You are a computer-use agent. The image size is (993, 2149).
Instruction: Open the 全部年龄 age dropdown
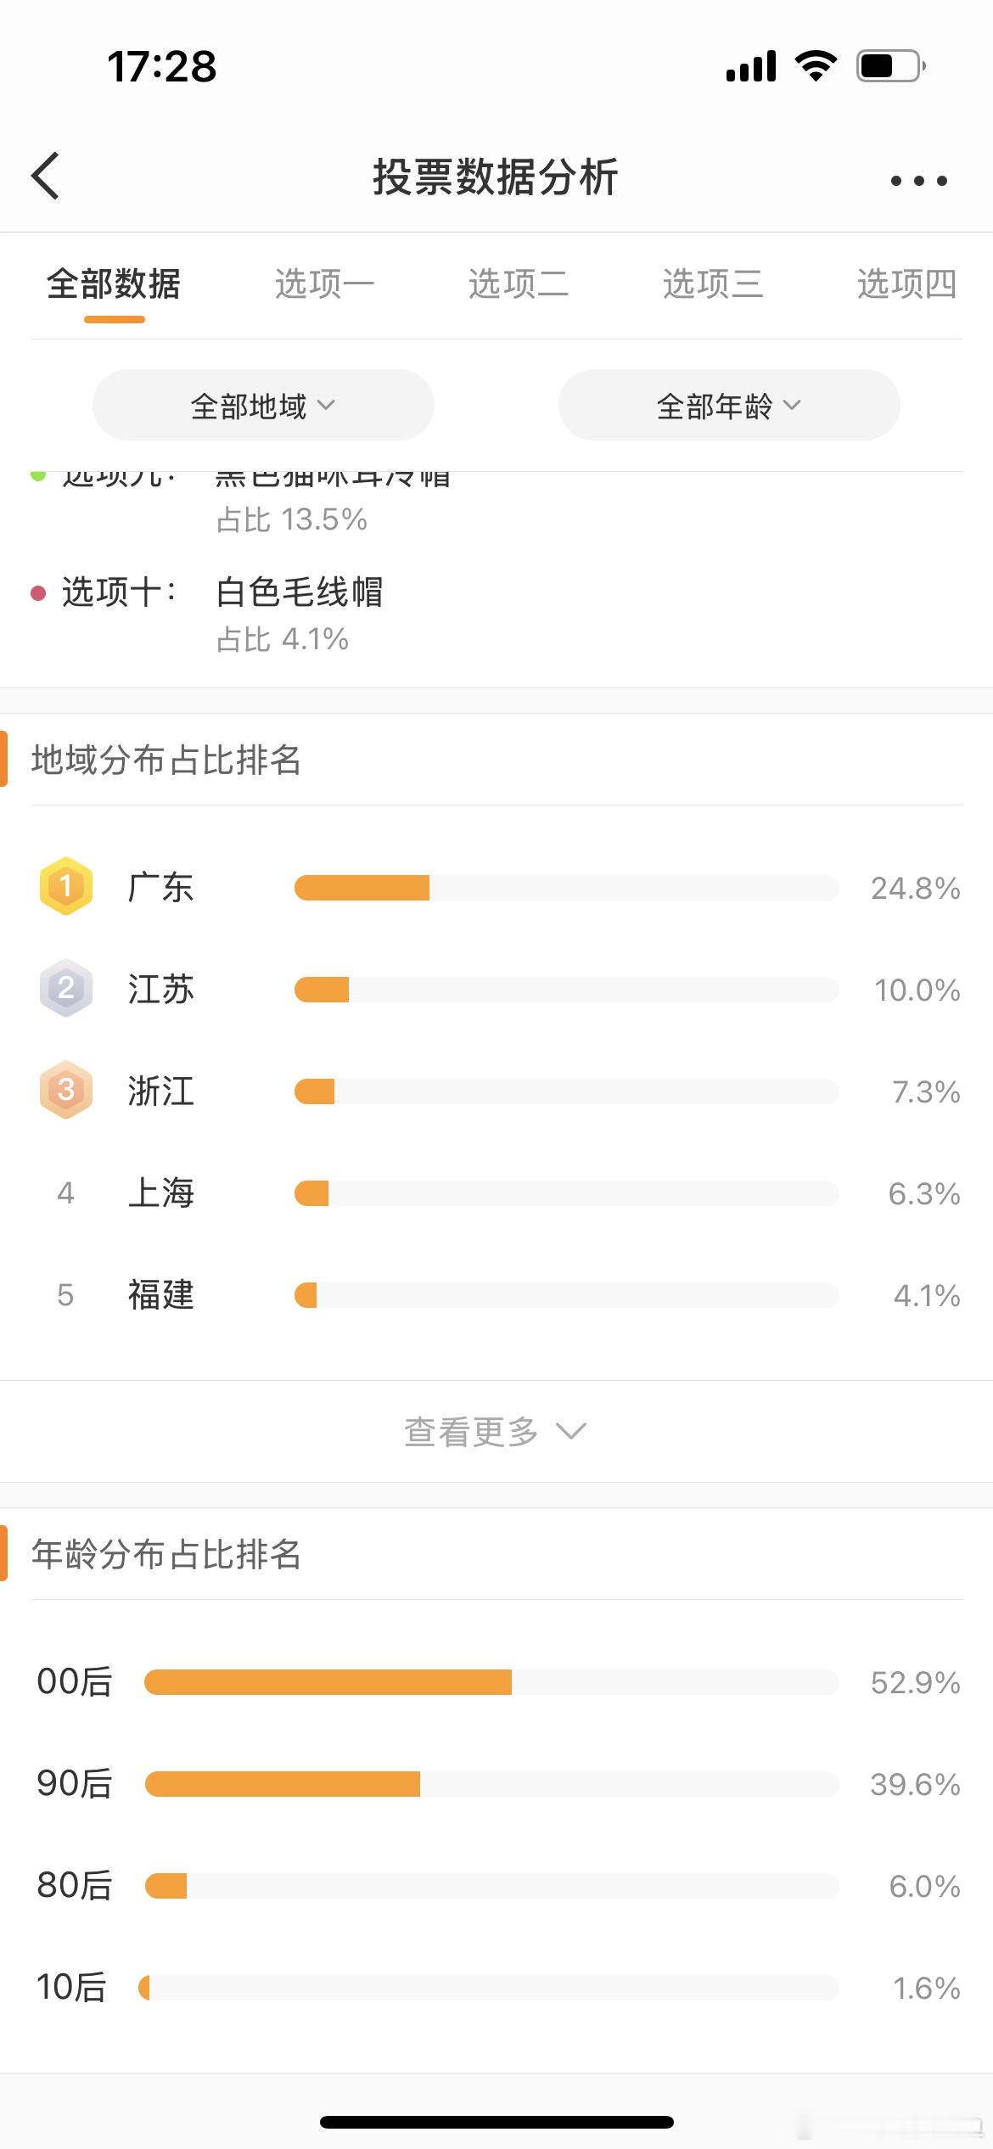click(729, 406)
